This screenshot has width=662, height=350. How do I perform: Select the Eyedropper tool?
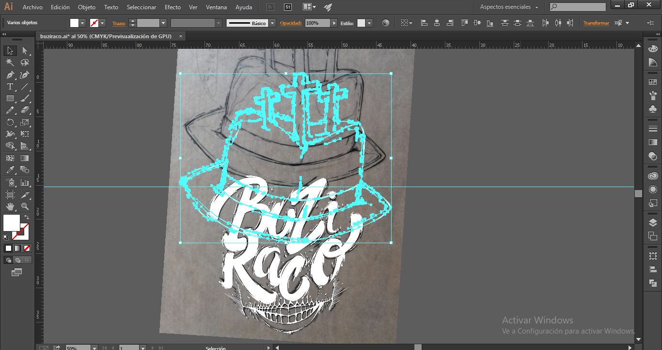pyautogui.click(x=10, y=170)
